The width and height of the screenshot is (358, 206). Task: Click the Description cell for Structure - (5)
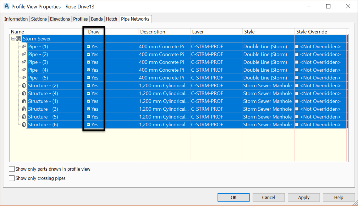pos(164,117)
